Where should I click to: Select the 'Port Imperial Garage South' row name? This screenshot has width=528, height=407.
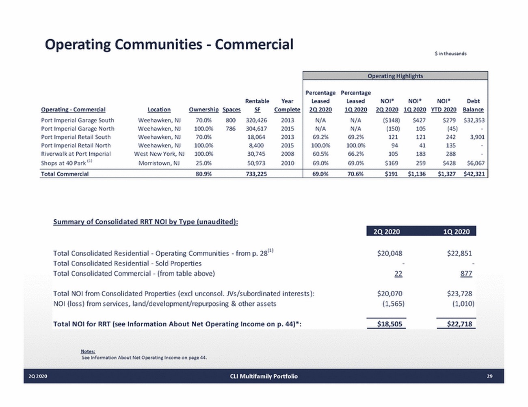pos(77,120)
